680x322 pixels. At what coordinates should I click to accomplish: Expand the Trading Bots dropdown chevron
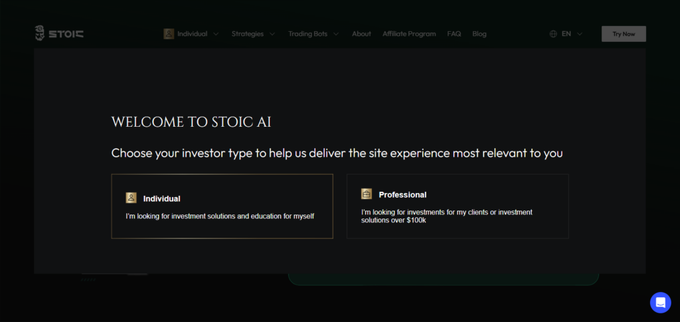(x=335, y=34)
